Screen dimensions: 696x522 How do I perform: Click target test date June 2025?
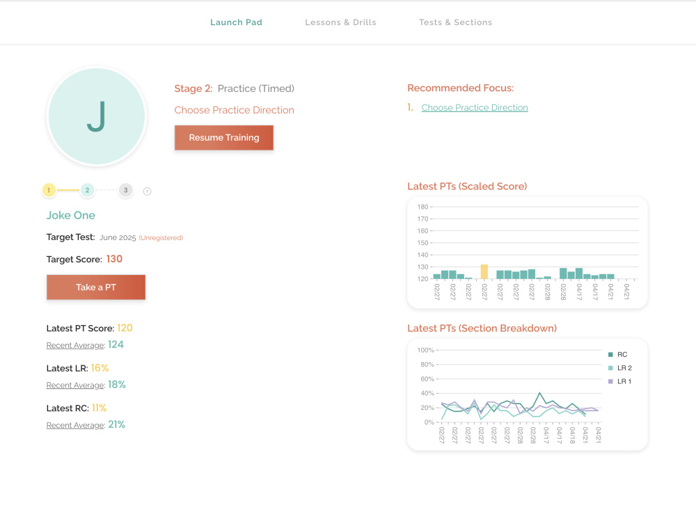point(118,237)
